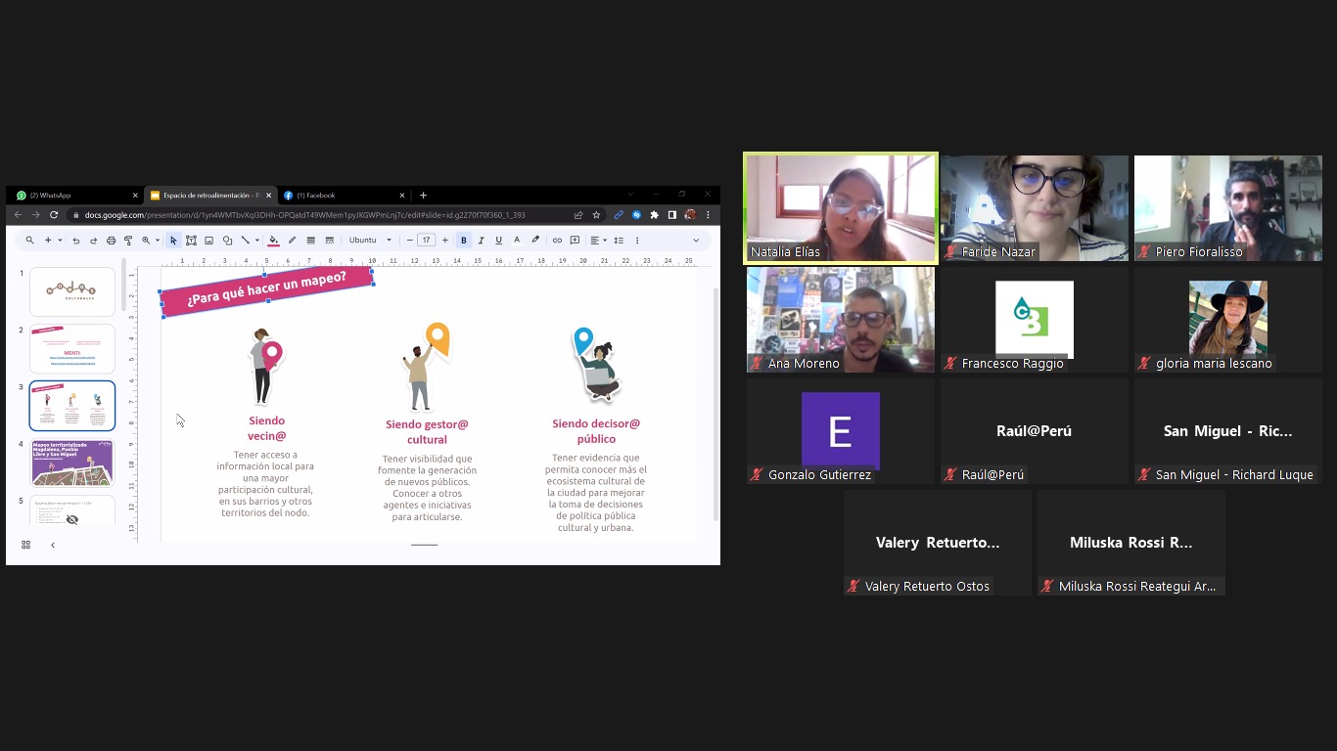1337x751 pixels.
Task: Choose the text box tool
Action: point(191,241)
